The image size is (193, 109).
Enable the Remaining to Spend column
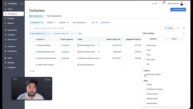(x=145, y=74)
